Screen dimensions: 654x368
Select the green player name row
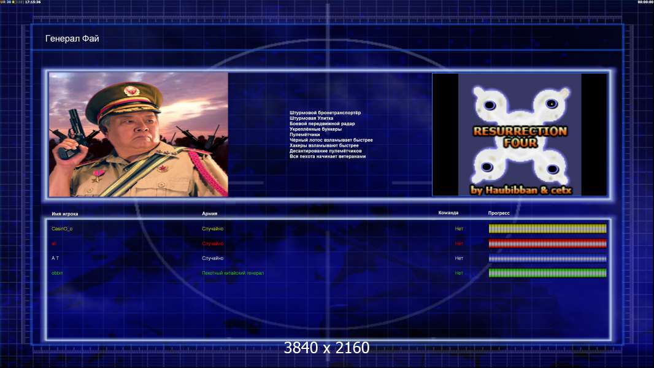pyautogui.click(x=57, y=273)
